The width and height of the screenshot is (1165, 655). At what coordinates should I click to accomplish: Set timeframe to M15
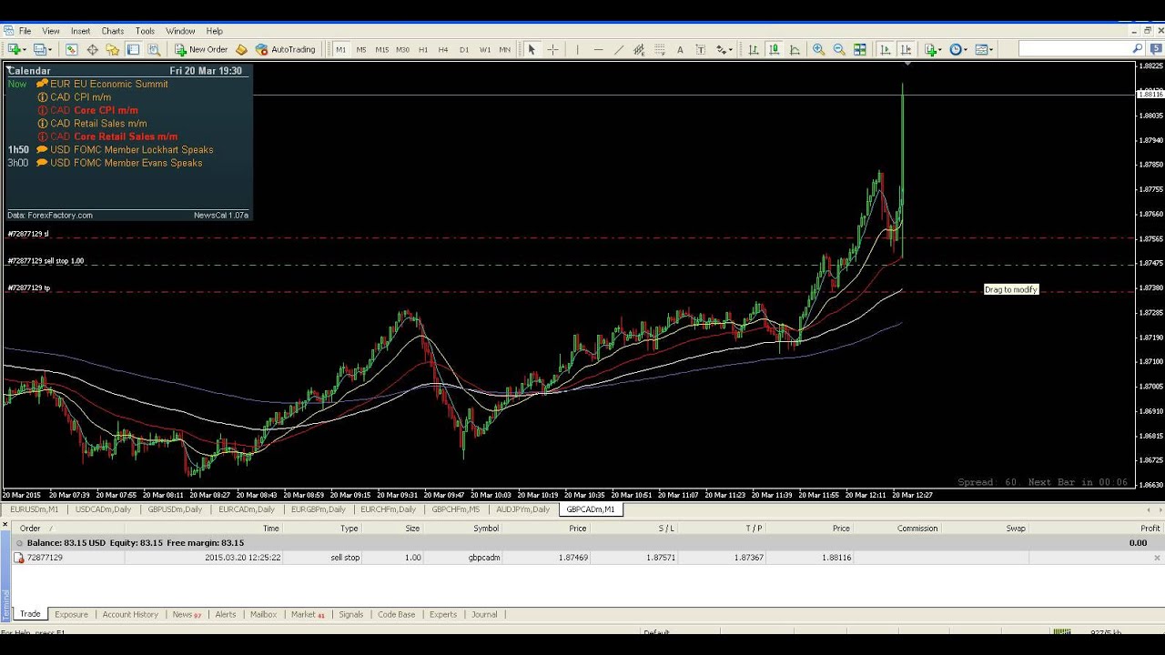pyautogui.click(x=381, y=49)
